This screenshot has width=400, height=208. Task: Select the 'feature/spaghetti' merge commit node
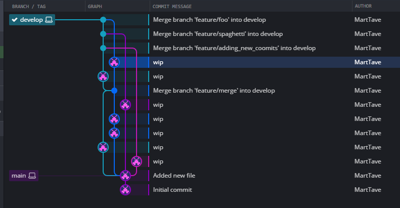pos(103,34)
